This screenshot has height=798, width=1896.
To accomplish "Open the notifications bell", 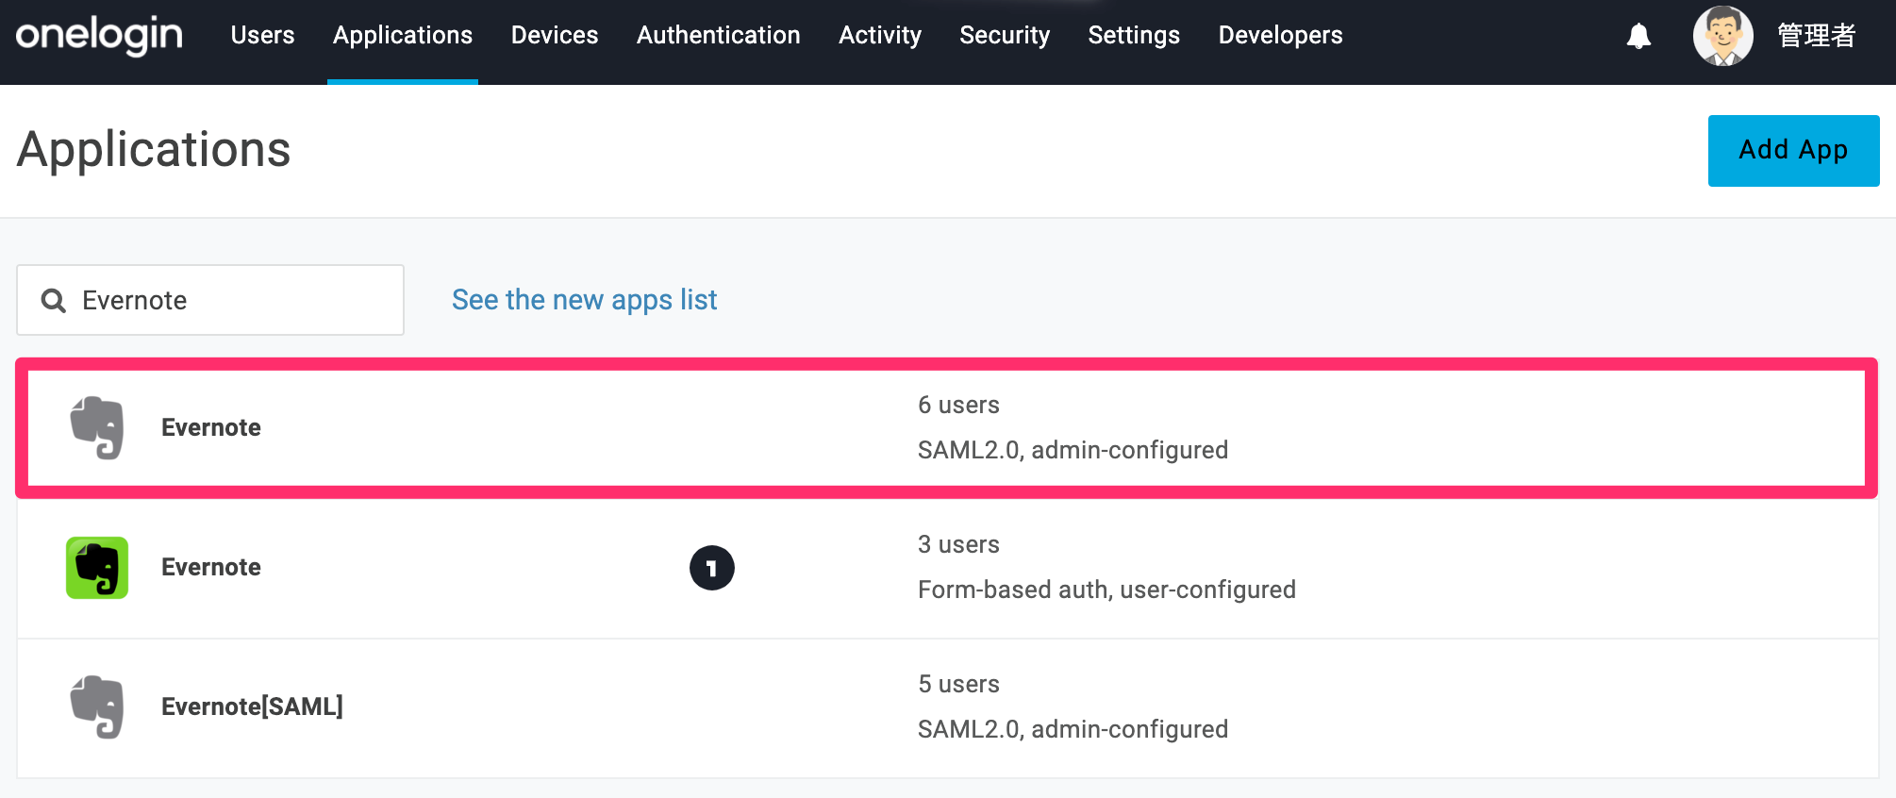I will click(1638, 37).
